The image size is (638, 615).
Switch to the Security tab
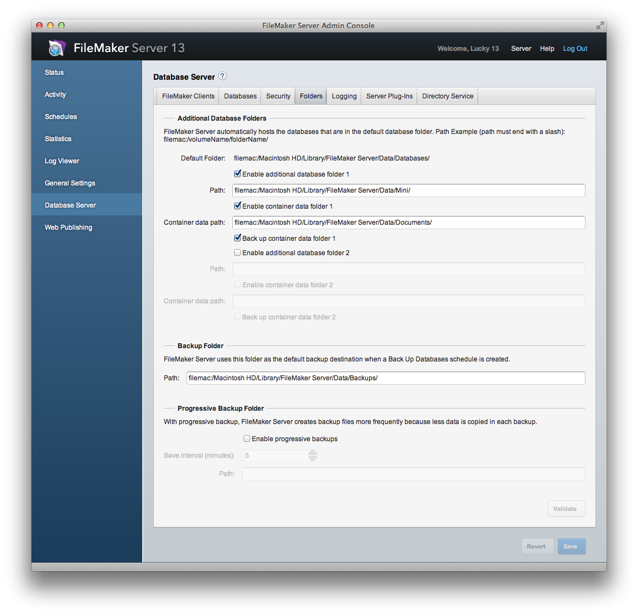(x=278, y=95)
